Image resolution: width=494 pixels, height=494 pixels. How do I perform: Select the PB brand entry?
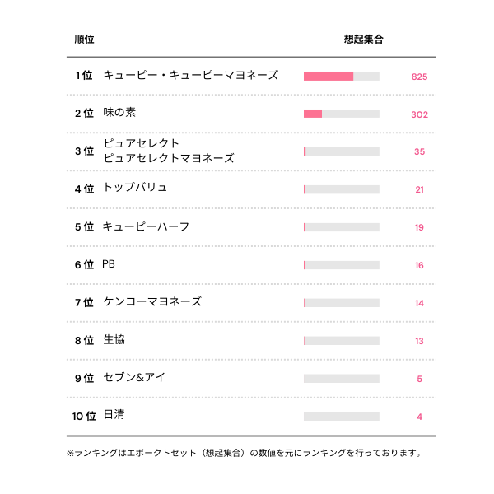point(110,264)
